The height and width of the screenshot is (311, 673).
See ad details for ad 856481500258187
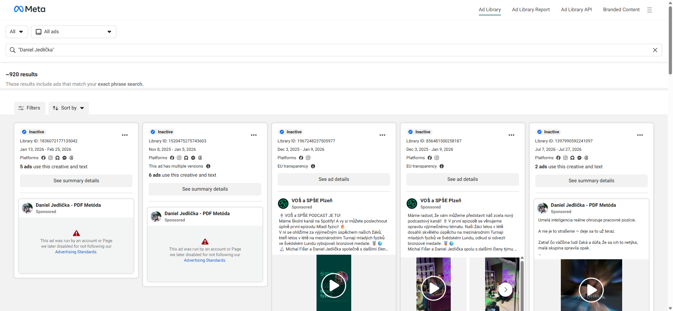463,179
